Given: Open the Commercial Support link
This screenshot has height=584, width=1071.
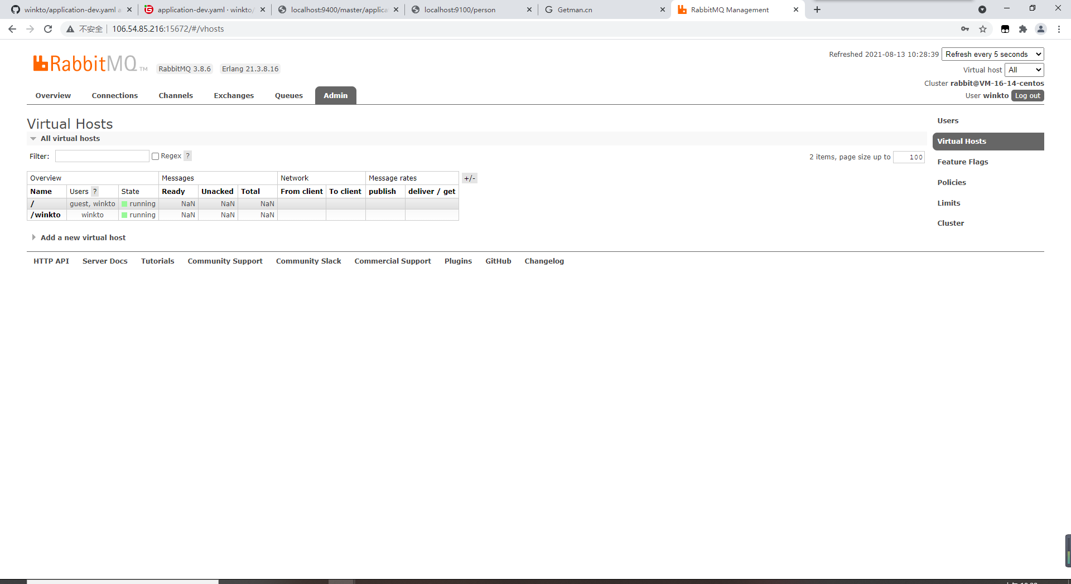Looking at the screenshot, I should pos(393,261).
